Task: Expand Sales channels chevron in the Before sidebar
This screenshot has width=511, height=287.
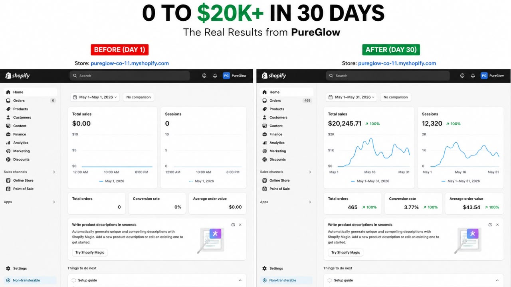Action: pyautogui.click(x=54, y=172)
